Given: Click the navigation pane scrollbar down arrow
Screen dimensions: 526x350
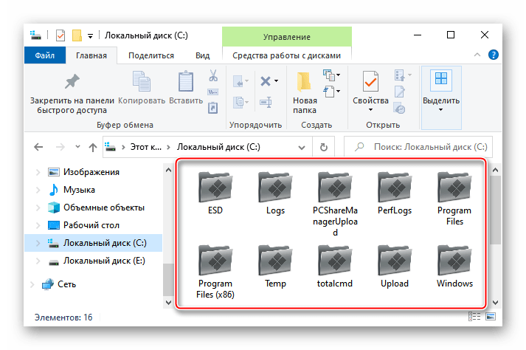Looking at the screenshot, I should 168,302.
